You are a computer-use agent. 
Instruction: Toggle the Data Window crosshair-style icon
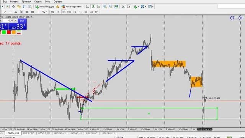(x=13, y=7)
